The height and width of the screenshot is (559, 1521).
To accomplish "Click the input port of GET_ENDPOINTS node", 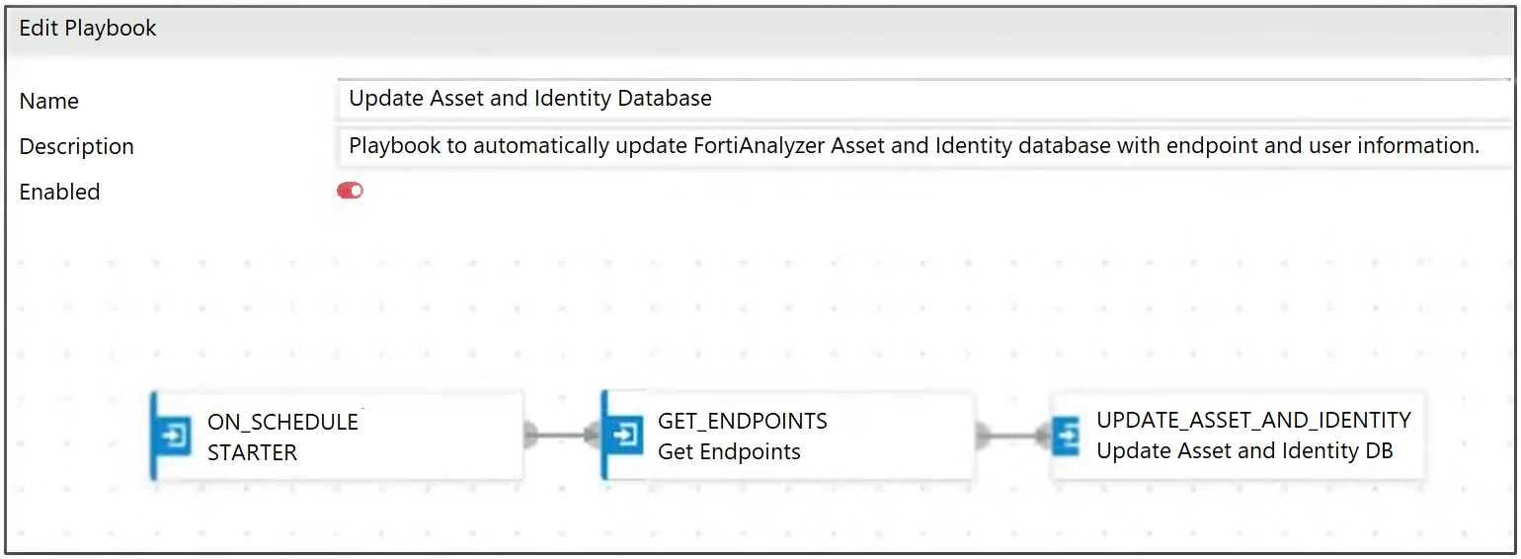I will tap(596, 434).
